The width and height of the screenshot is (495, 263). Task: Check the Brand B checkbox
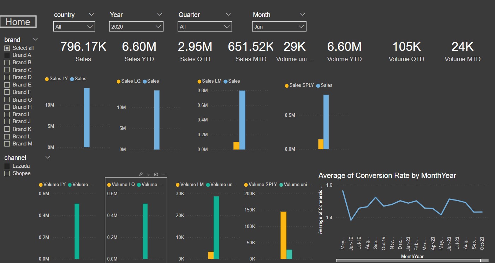pyautogui.click(x=7, y=62)
